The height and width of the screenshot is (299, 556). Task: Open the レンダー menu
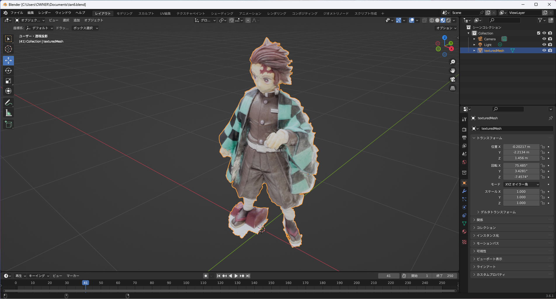tap(45, 13)
